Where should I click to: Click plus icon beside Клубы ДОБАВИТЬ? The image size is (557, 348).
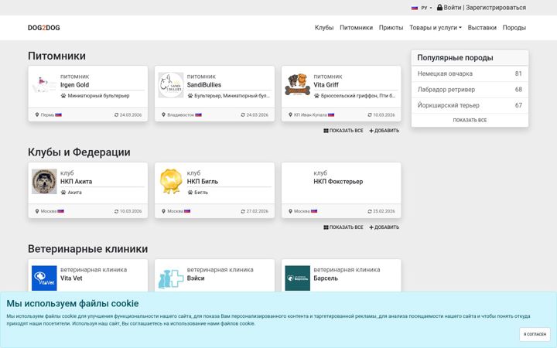pyautogui.click(x=371, y=227)
